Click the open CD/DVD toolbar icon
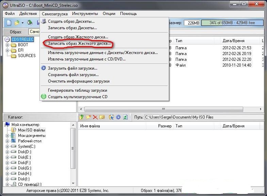 pyautogui.click(x=30, y=23)
